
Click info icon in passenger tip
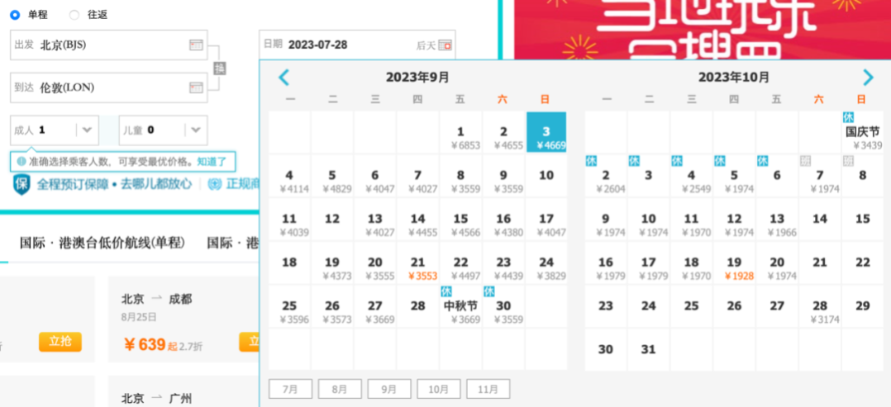pos(21,162)
